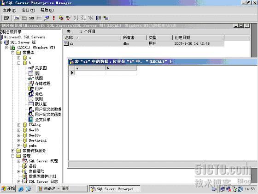Image resolution: width=258 pixels, height=194 pixels.
Task: Toggle the grid pane toolbar icon
Action: tap(24, 18)
